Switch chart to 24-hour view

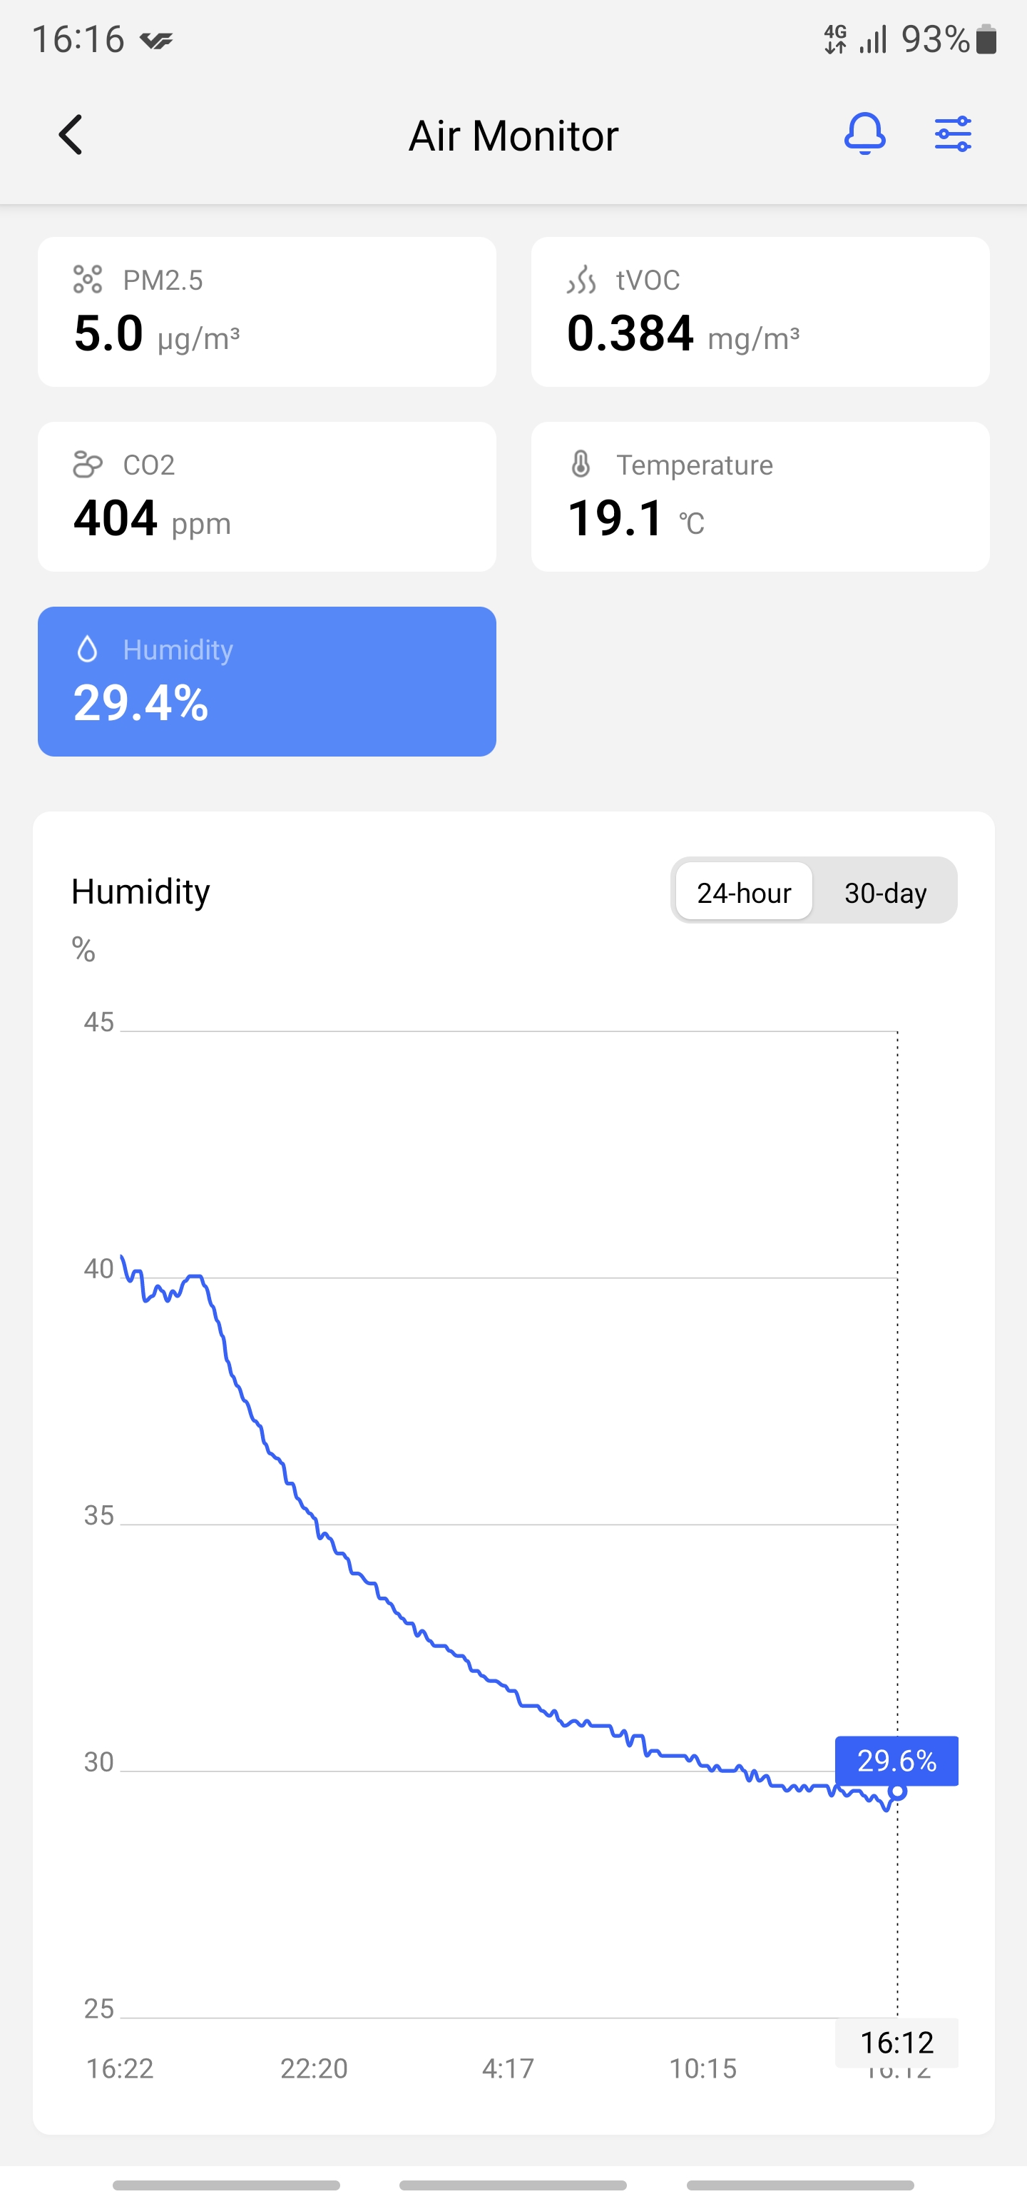[x=743, y=892]
